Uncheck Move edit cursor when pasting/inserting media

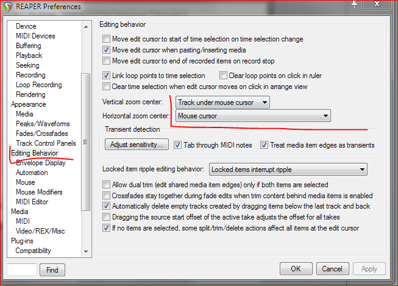[x=106, y=50]
